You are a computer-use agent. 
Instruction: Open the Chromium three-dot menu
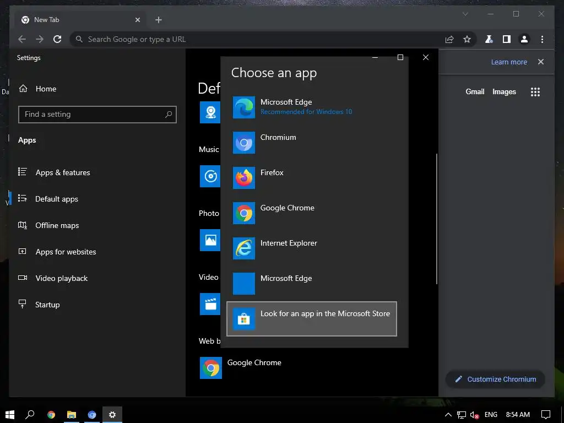(x=542, y=39)
